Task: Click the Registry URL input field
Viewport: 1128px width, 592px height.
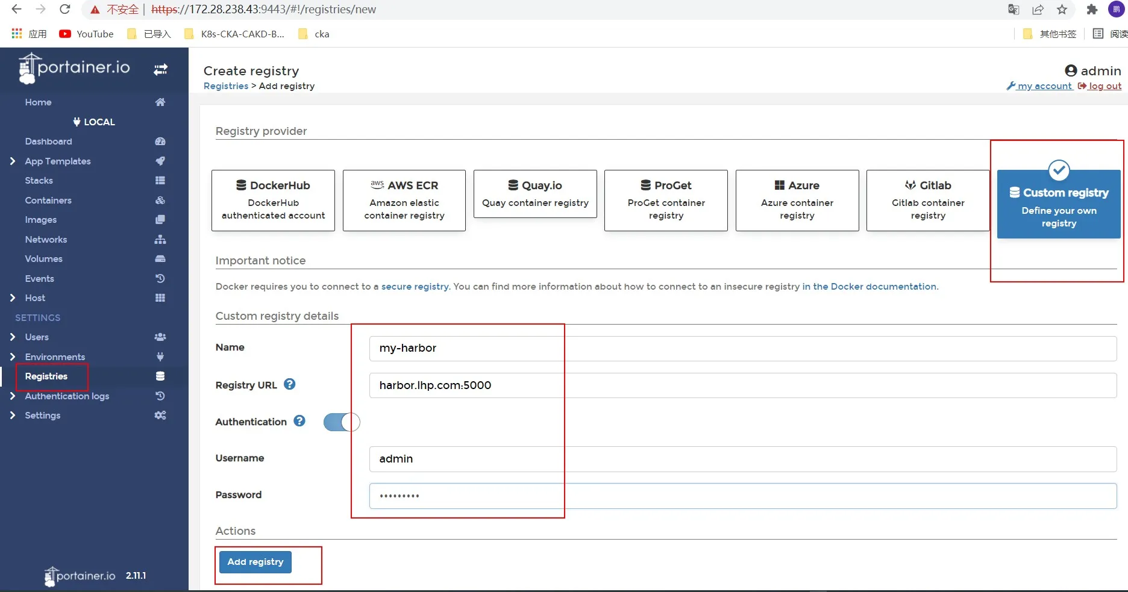Action: [x=743, y=385]
